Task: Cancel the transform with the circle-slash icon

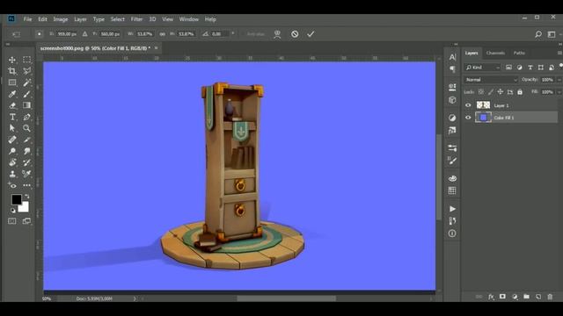Action: (295, 34)
